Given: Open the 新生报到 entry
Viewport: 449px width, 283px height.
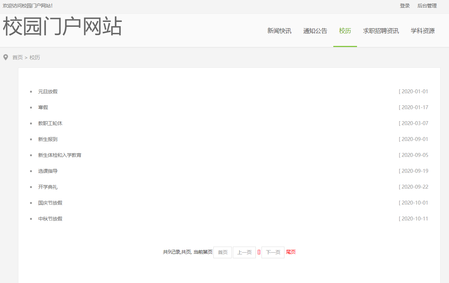Looking at the screenshot, I should (48, 139).
